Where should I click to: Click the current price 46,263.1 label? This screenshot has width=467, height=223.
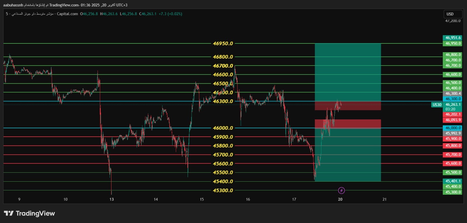(453, 105)
